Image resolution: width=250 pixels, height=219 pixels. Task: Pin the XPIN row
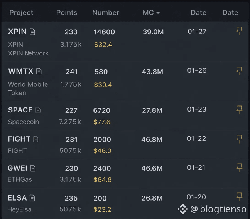[x=239, y=31]
